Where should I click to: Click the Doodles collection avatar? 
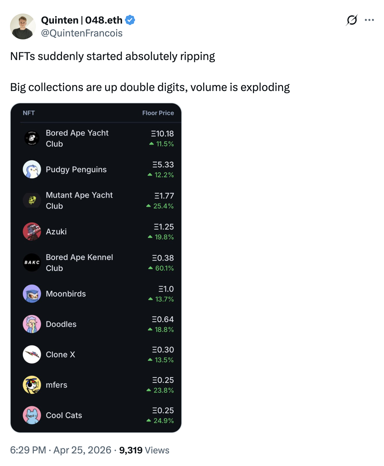tap(32, 324)
